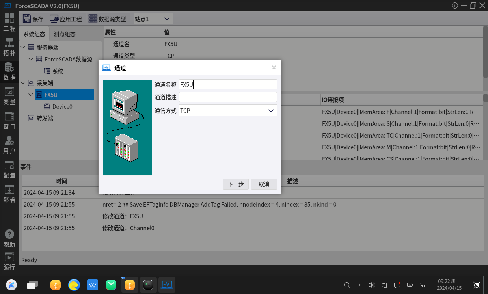The image size is (488, 294).
Task: Open the 用户 user management icon
Action: pos(9,145)
